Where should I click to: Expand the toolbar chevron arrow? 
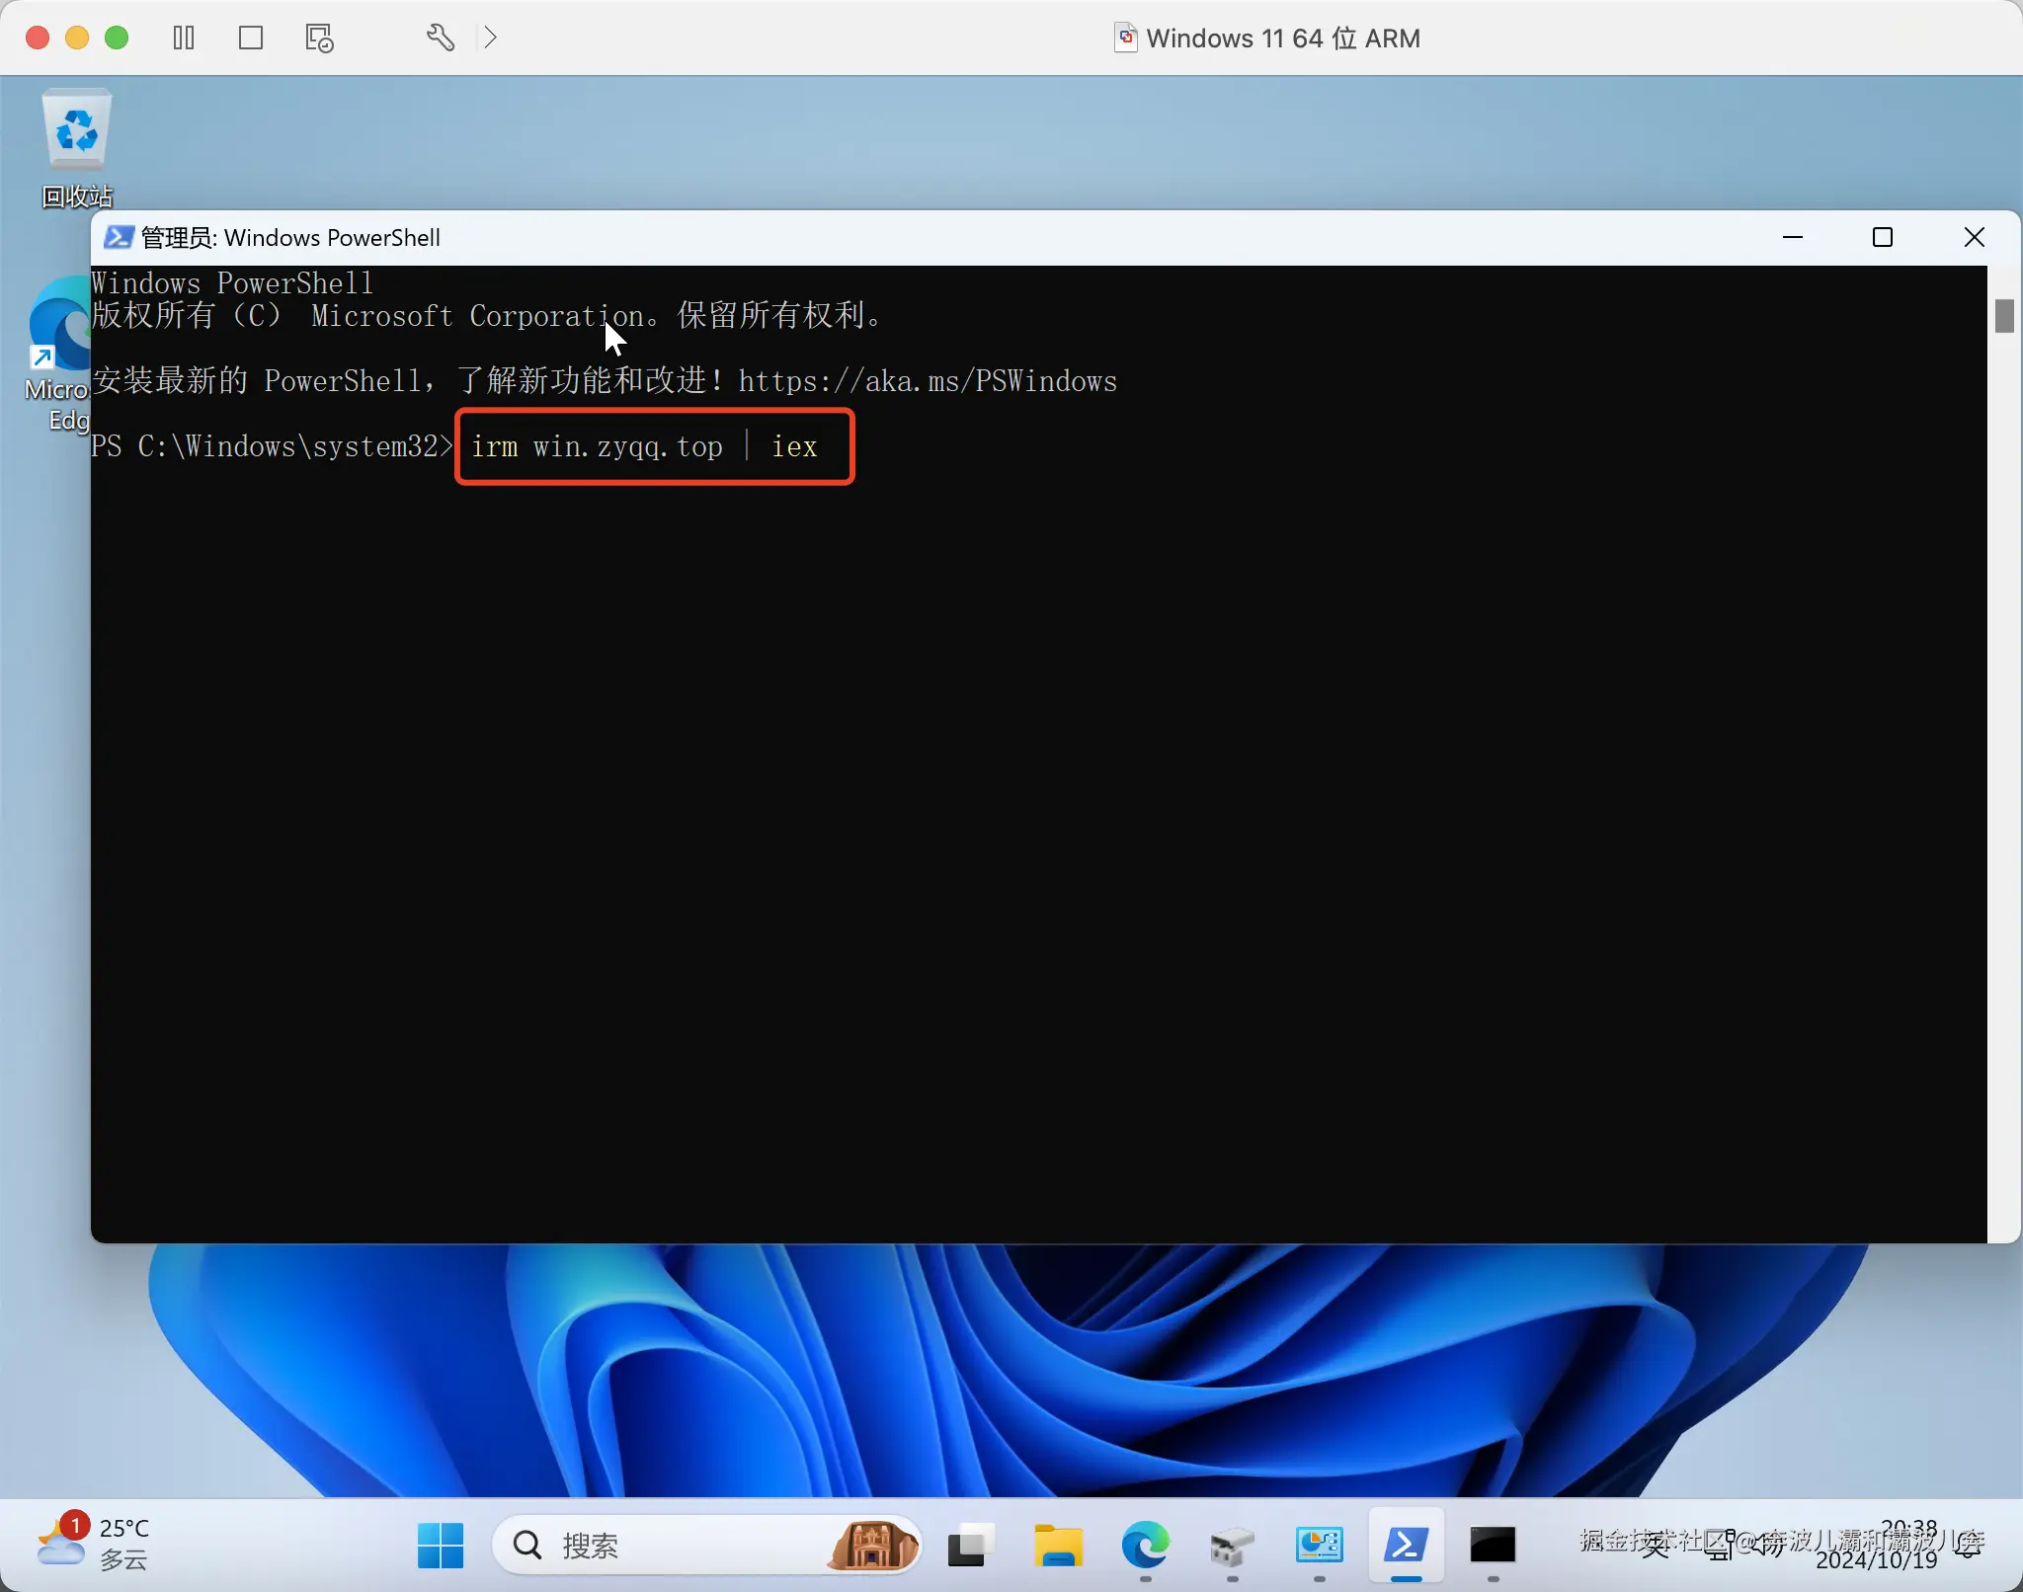[490, 38]
